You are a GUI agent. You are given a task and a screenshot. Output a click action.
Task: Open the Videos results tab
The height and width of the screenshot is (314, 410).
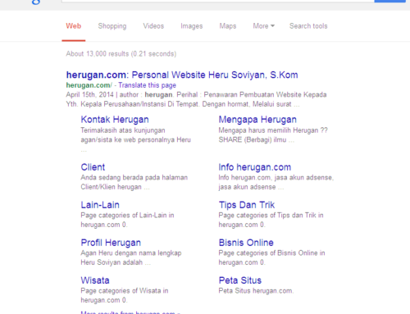click(x=153, y=26)
